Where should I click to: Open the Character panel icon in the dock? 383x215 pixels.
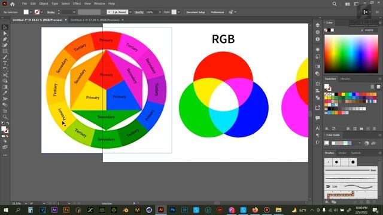tap(318, 128)
